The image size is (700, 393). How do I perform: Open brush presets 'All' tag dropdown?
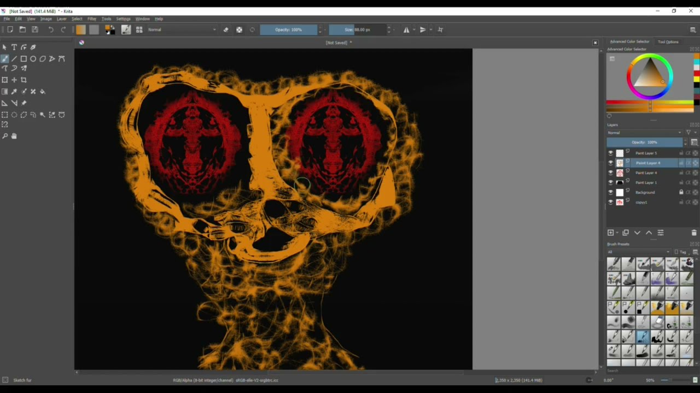638,252
